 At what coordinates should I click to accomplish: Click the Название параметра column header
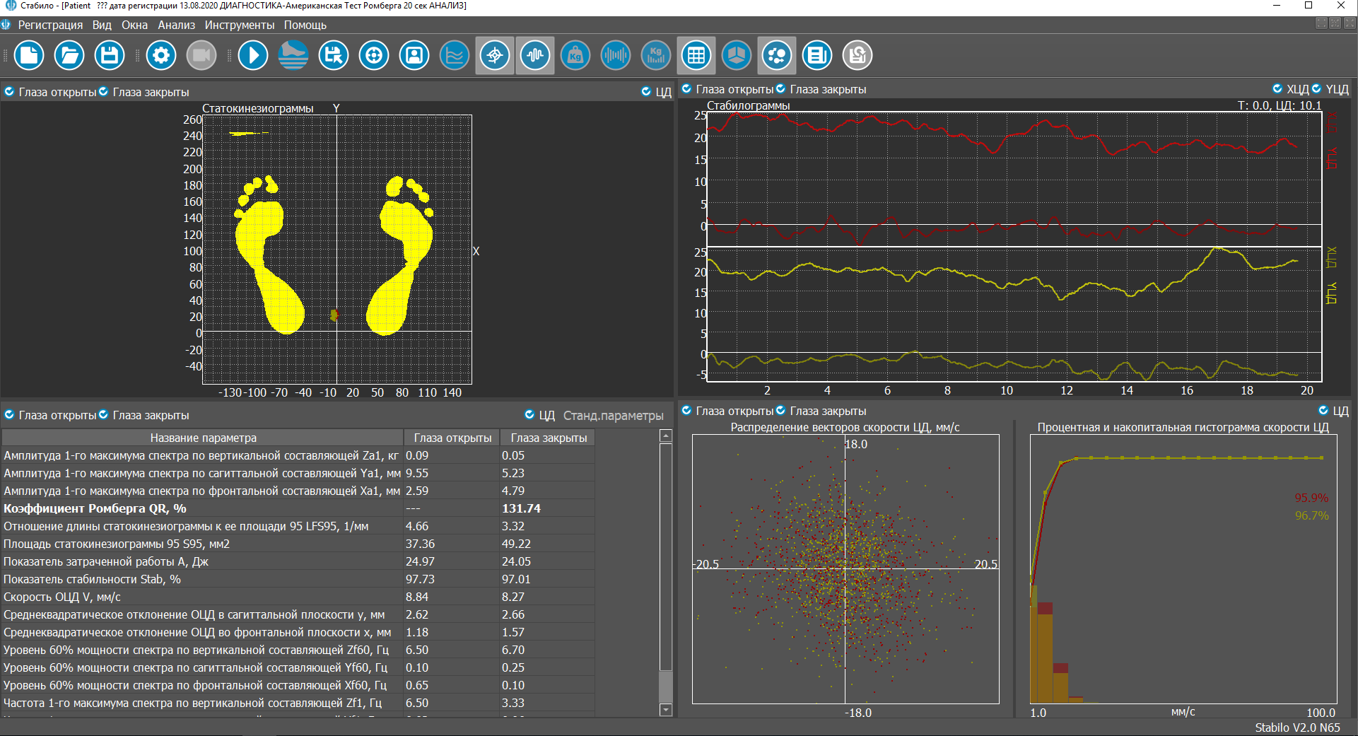[203, 438]
